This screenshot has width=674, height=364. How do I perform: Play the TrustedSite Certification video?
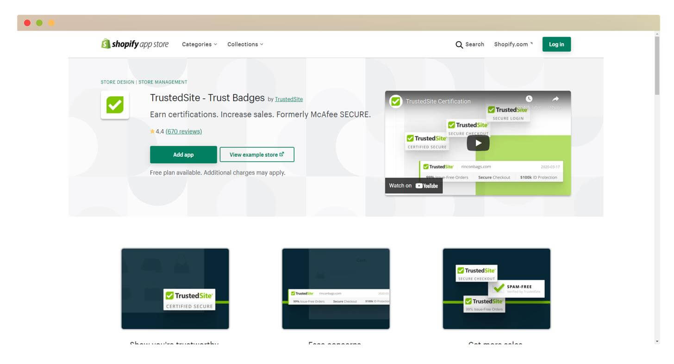point(478,143)
